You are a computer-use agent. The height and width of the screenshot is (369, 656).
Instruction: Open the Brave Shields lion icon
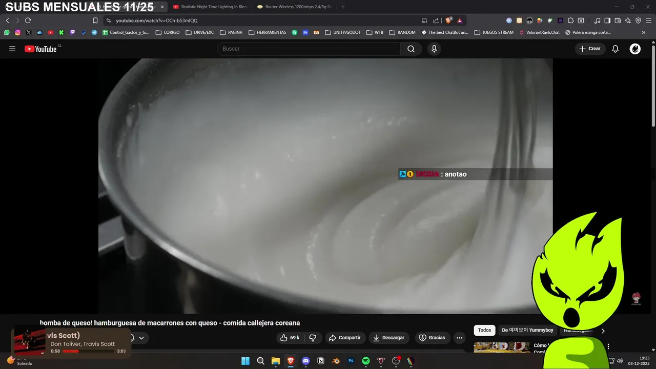pyautogui.click(x=448, y=20)
